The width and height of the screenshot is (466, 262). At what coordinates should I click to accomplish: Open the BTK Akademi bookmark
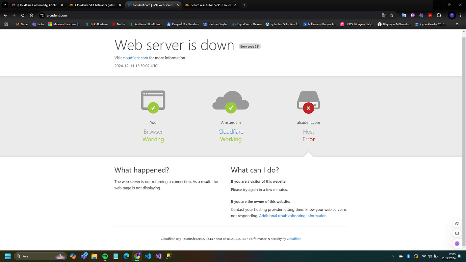(x=96, y=24)
